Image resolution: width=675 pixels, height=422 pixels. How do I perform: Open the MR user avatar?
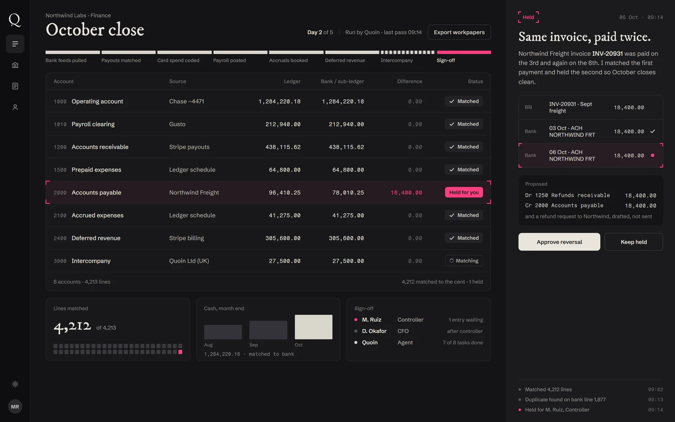(15, 406)
